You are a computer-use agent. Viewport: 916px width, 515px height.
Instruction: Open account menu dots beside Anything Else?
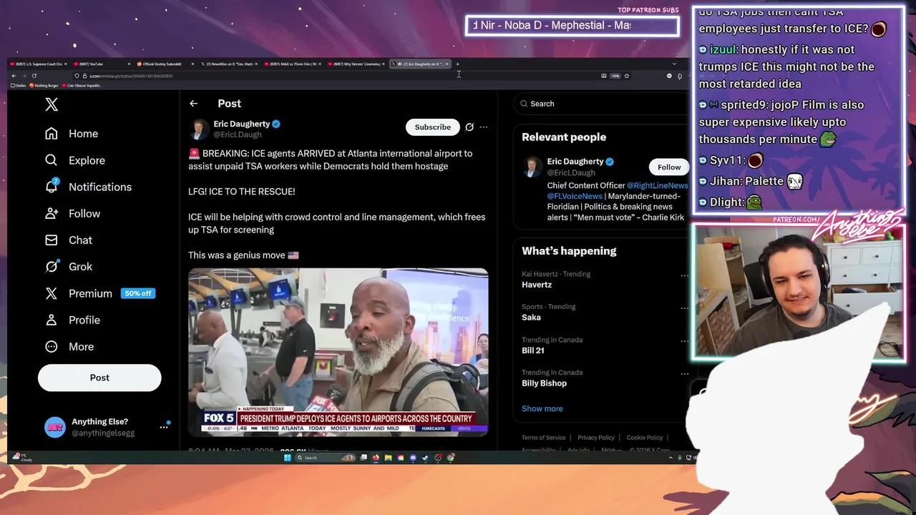163,427
